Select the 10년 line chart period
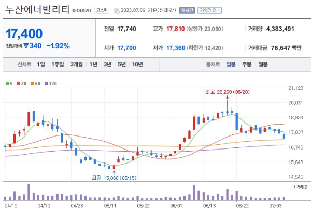Screen dimensions: 311x217 (x=137, y=64)
